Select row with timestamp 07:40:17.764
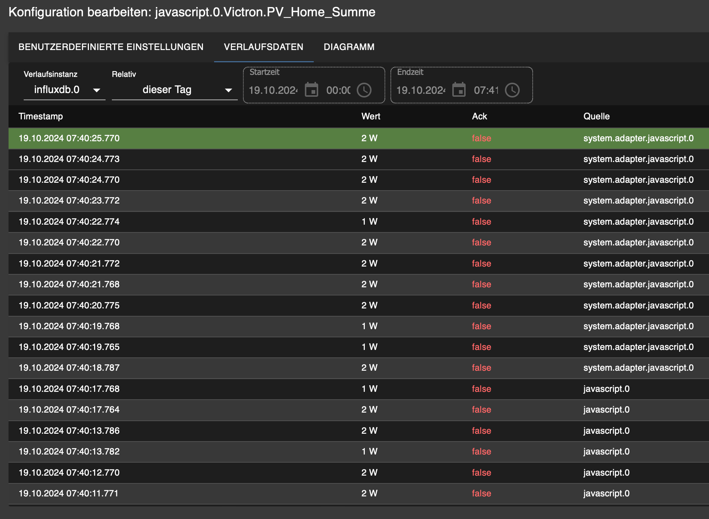This screenshot has width=709, height=519. [359, 410]
